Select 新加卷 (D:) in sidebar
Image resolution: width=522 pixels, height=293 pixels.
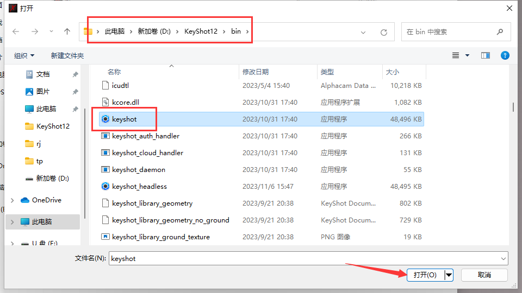pos(52,179)
